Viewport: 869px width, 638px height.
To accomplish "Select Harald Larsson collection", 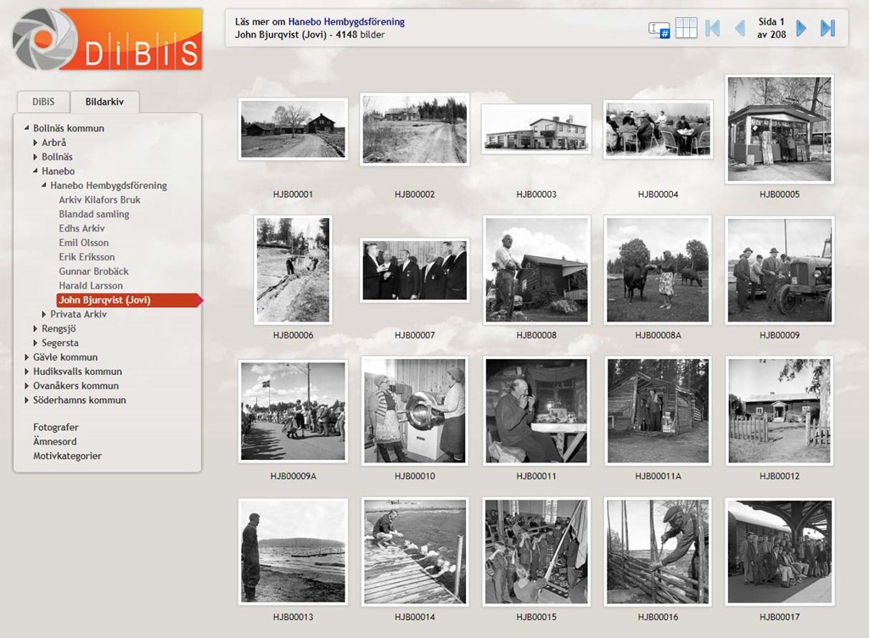I will 91,286.
